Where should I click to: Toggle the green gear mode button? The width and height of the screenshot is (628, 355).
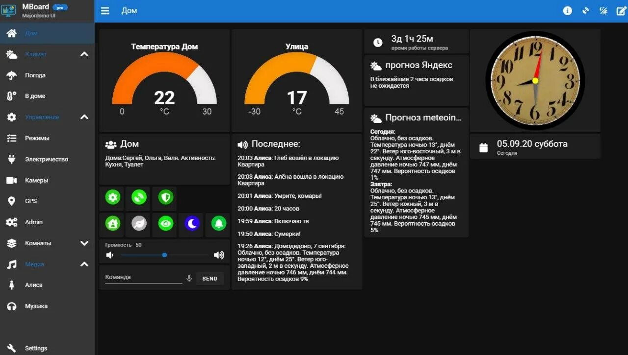pyautogui.click(x=113, y=198)
